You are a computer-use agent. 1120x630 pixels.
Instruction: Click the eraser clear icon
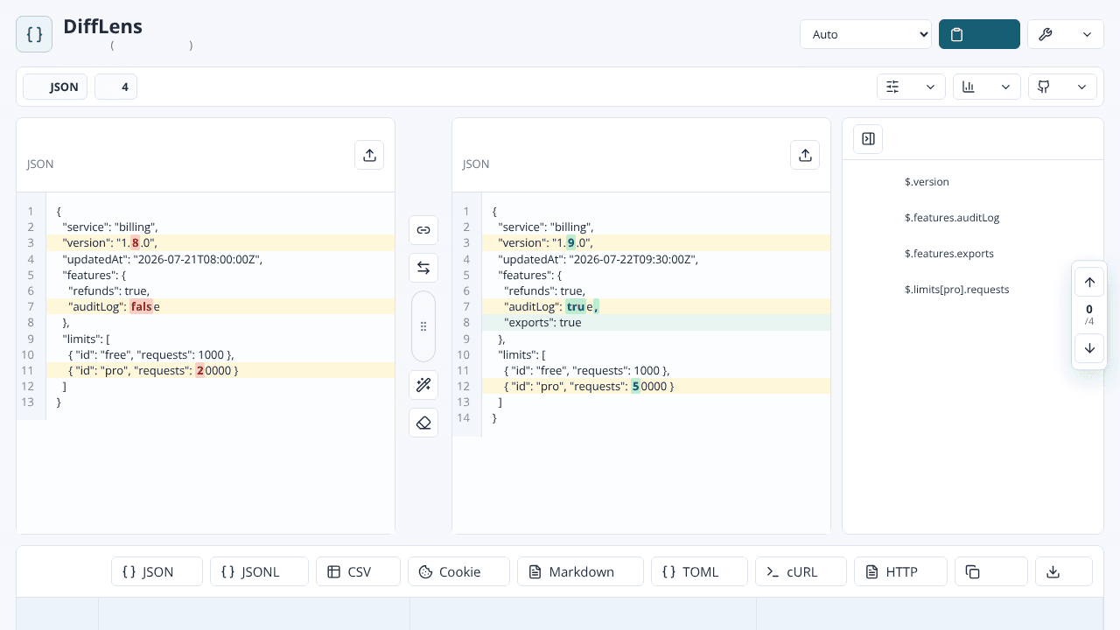[423, 423]
